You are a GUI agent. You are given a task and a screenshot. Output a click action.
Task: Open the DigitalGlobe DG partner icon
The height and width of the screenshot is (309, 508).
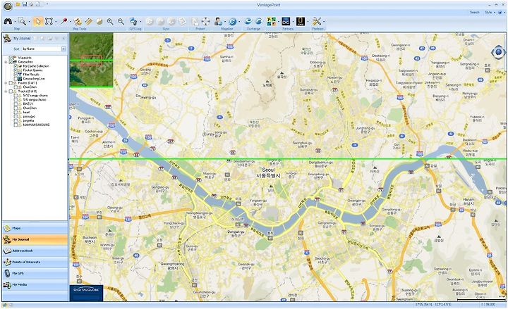click(x=286, y=21)
